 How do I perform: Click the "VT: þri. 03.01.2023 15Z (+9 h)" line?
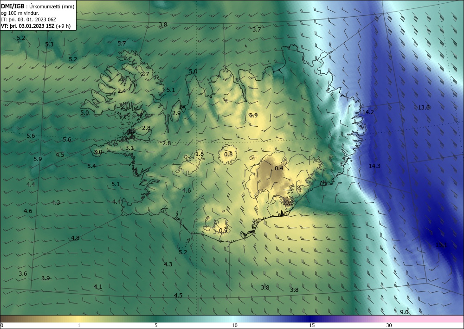(x=36, y=26)
